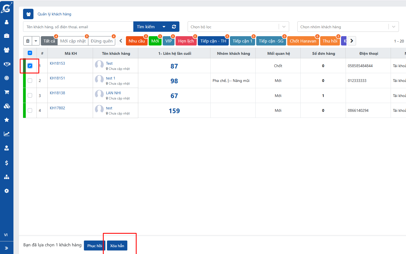Click the 'Xóa hẳn' button
Viewport: 406px width, 254px height.
click(117, 246)
